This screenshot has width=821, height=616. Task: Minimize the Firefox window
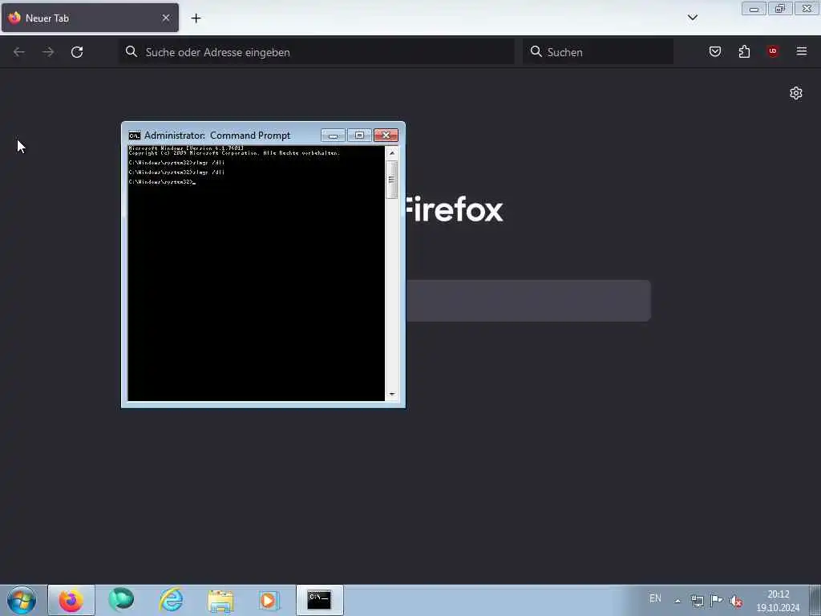[x=754, y=9]
